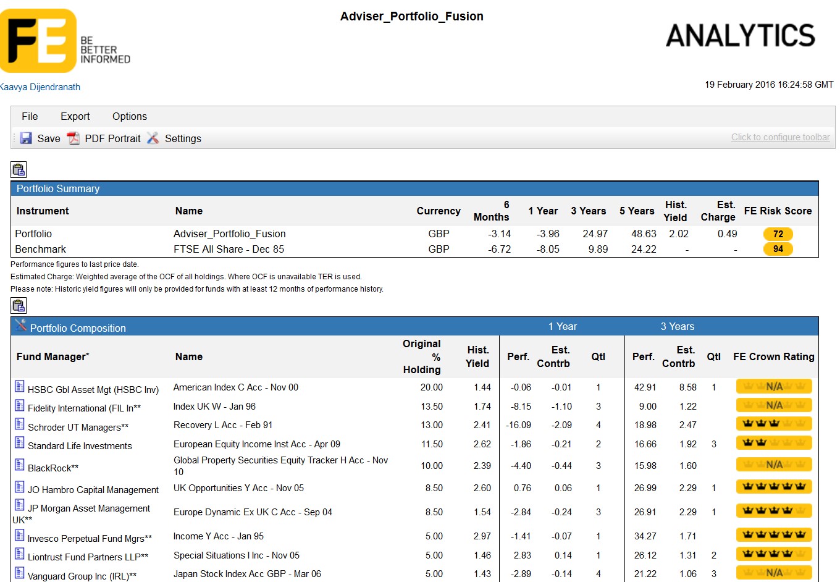Click the Settings tools icon
840x582 pixels.
(153, 138)
